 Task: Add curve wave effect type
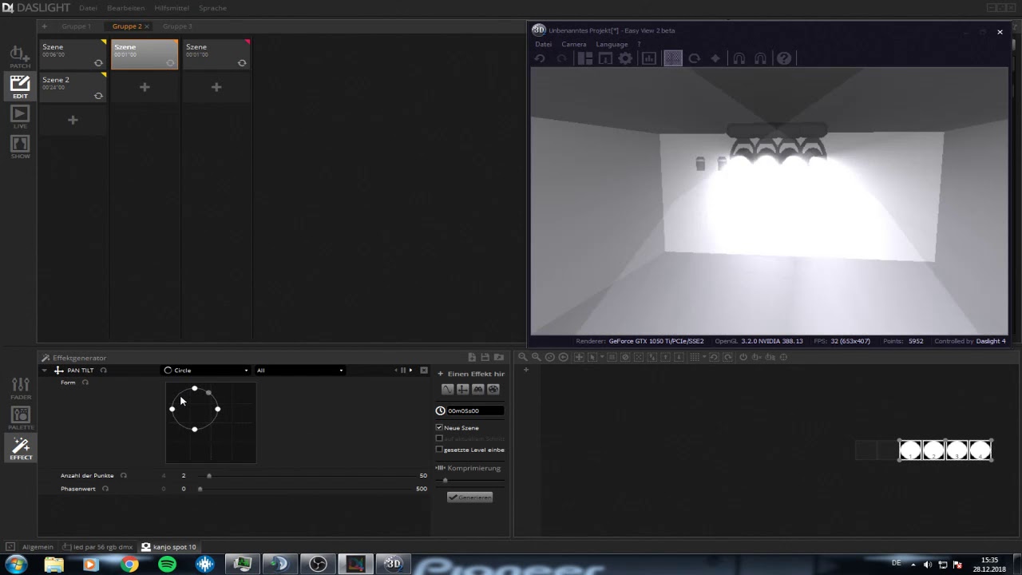point(447,389)
